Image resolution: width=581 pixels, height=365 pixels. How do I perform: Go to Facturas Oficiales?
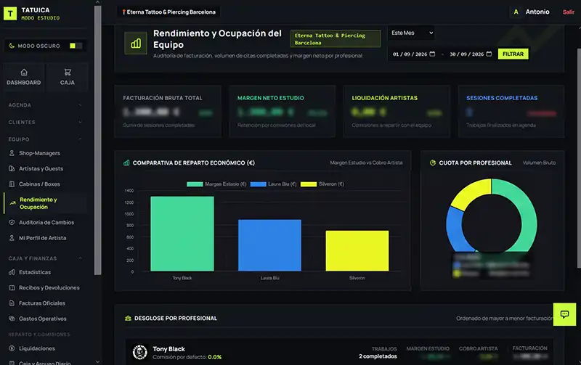pyautogui.click(x=42, y=303)
